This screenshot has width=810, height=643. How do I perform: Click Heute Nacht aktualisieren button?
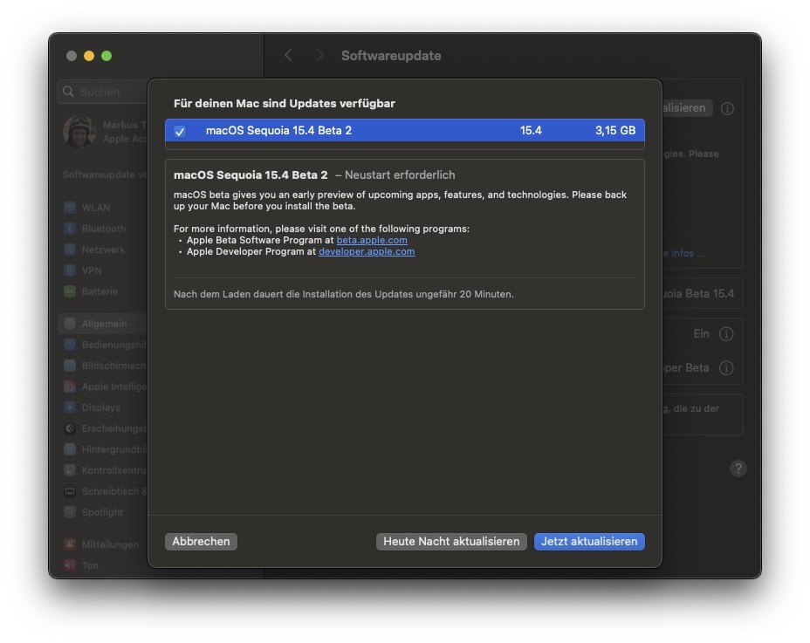tap(451, 541)
